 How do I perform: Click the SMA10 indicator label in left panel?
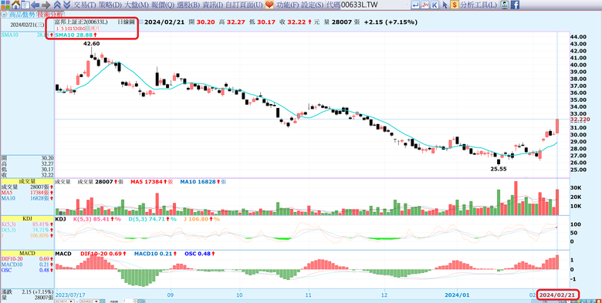[9, 35]
